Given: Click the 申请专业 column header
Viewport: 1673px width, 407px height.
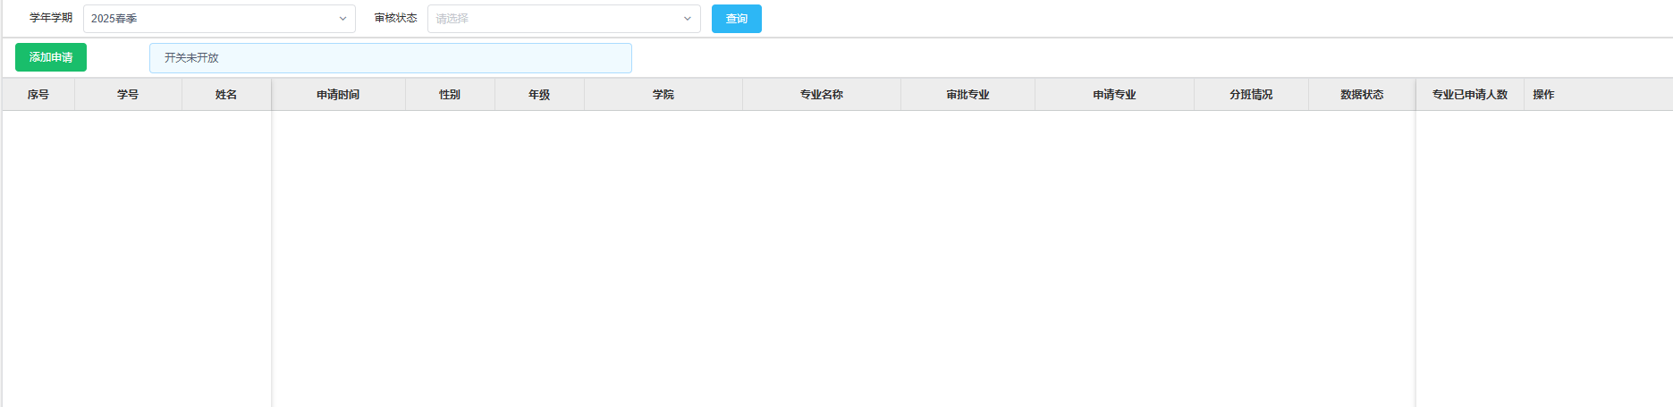Looking at the screenshot, I should (1114, 95).
